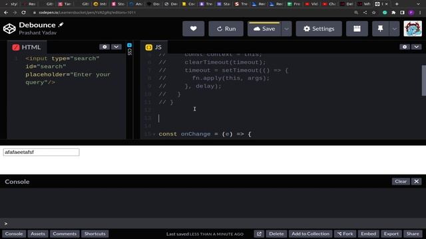Select the JS editor tab
Image resolution: width=426 pixels, height=239 pixels.
tap(154, 47)
